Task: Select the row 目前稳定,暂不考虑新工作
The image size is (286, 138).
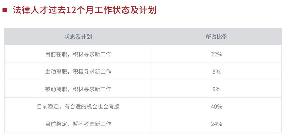Action: [143, 123]
